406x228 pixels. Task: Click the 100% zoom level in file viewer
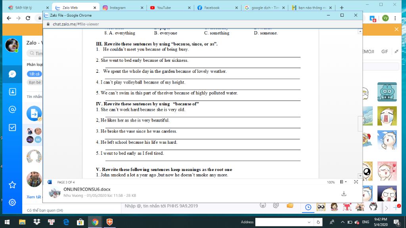coord(331,182)
